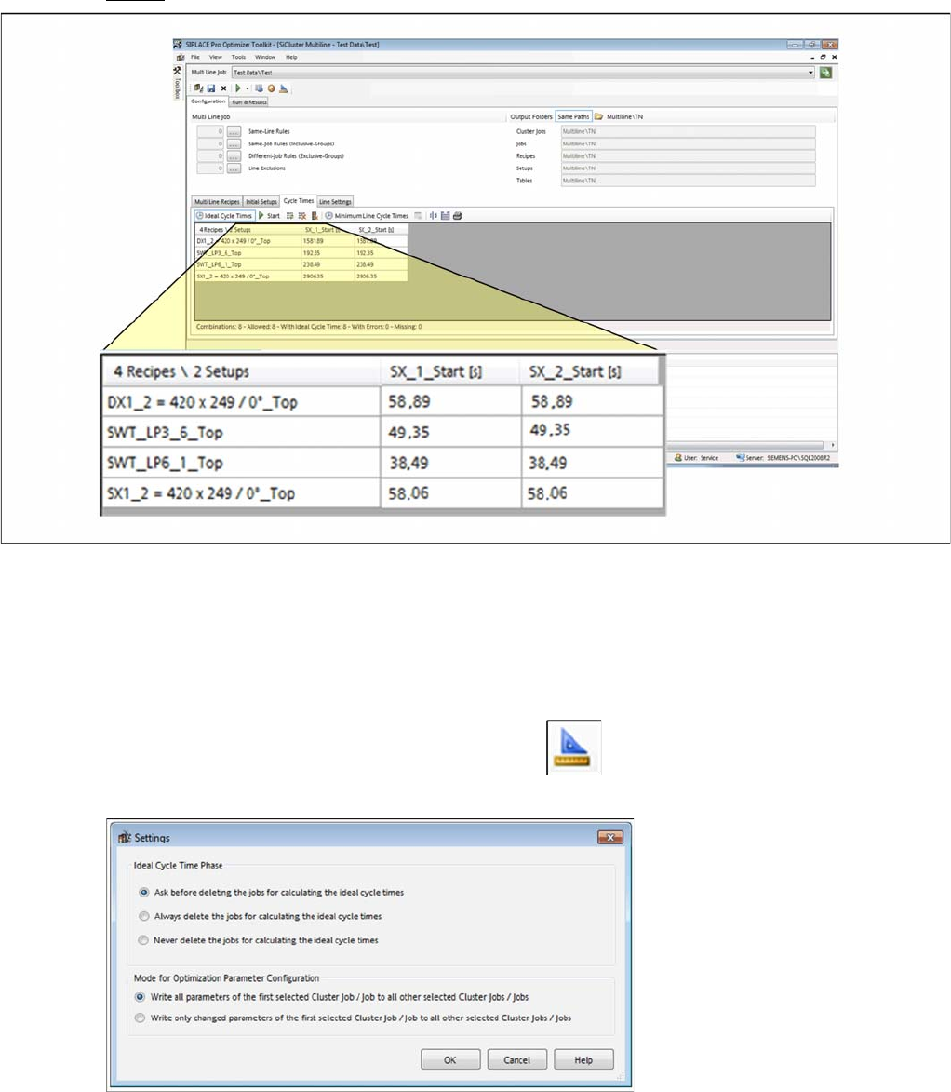The height and width of the screenshot is (1092, 951).
Task: Run job with green play icon in main toolbar
Action: (x=238, y=88)
